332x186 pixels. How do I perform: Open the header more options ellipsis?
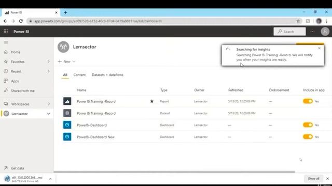(312, 32)
